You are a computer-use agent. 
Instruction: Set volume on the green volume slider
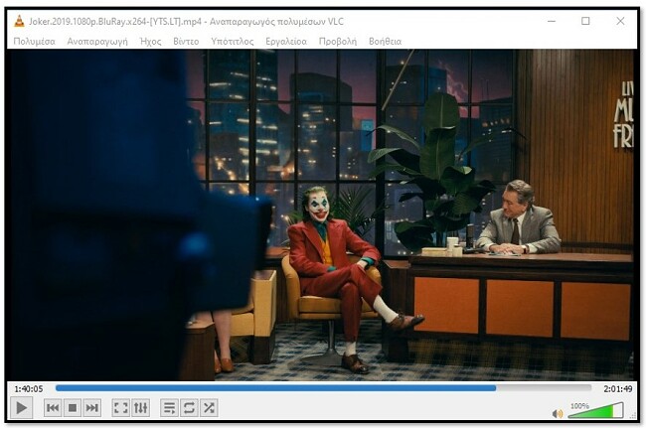pyautogui.click(x=595, y=411)
